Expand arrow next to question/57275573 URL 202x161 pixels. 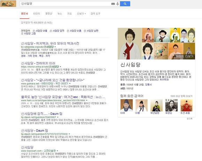coord(69,134)
